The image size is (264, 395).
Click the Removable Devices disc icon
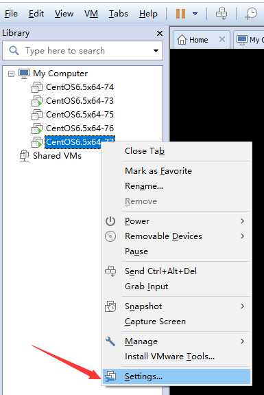(x=110, y=236)
